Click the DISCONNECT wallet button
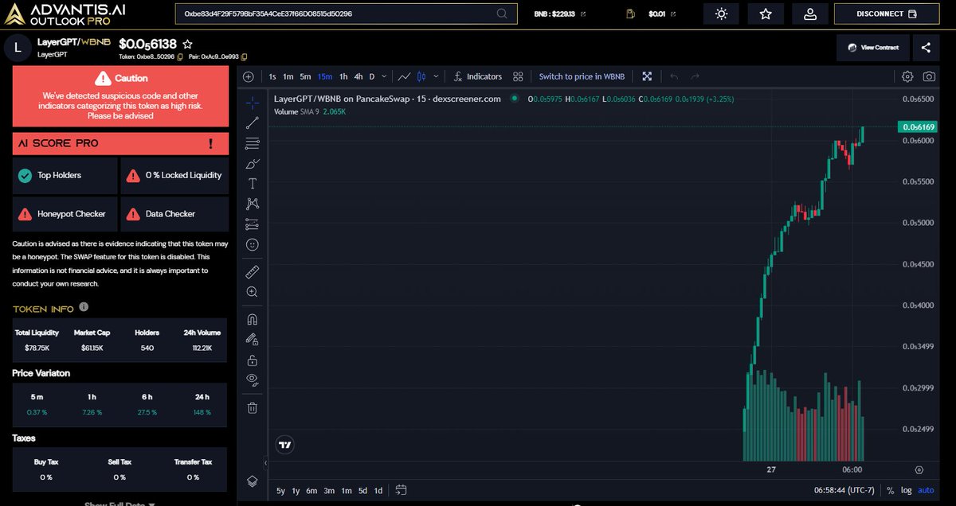This screenshot has width=956, height=506. pos(886,14)
